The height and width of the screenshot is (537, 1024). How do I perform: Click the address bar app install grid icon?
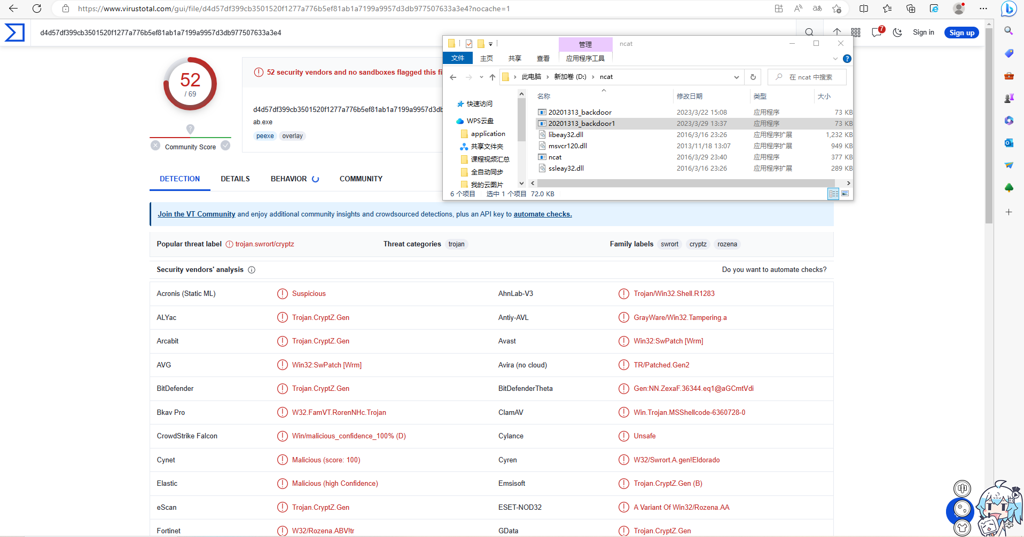779,9
